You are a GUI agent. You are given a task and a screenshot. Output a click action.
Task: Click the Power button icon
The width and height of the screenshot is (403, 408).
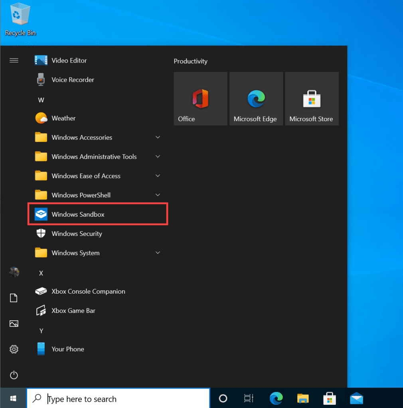point(14,375)
